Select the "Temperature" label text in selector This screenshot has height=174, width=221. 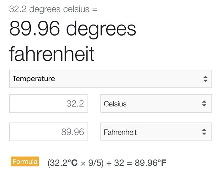pyautogui.click(x=34, y=79)
